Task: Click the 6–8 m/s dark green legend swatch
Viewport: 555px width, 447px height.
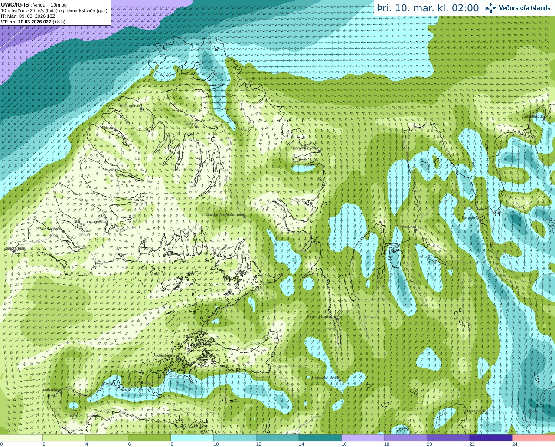Action: (150, 438)
